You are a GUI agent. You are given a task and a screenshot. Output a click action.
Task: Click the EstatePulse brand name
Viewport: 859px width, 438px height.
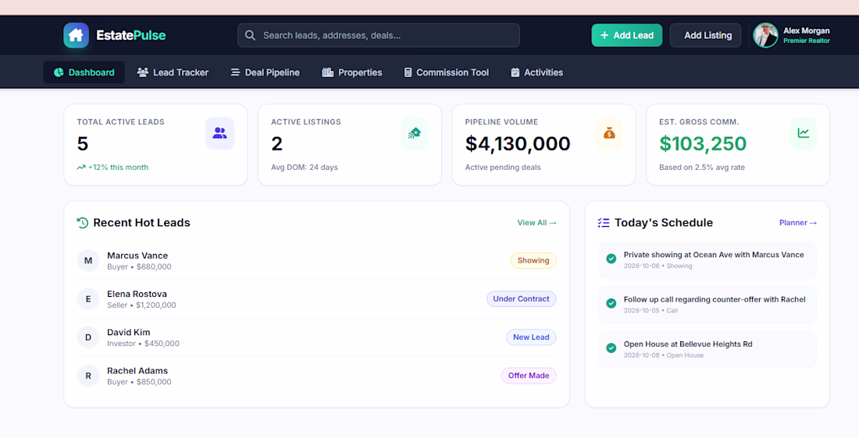[x=131, y=36]
